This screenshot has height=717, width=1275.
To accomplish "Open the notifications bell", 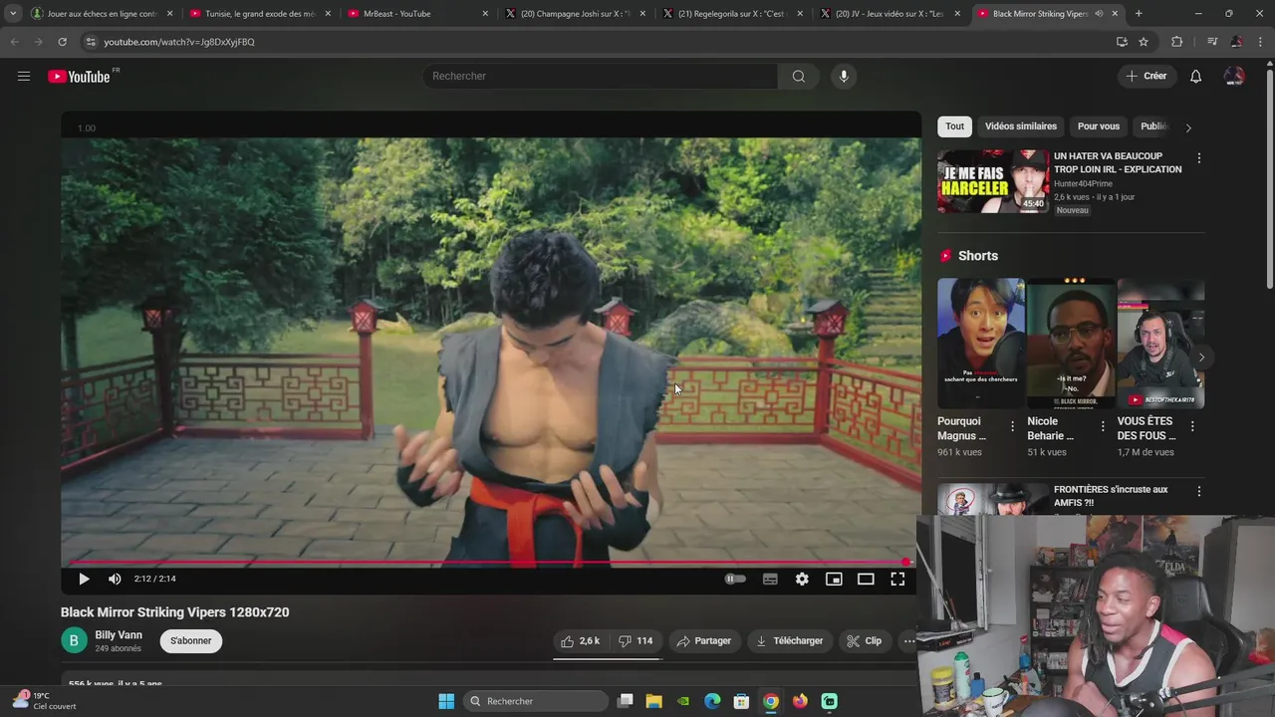I will pos(1195,76).
